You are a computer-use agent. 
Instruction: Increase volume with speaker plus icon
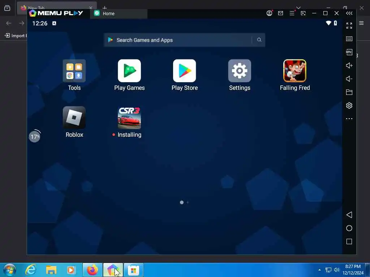(349, 66)
